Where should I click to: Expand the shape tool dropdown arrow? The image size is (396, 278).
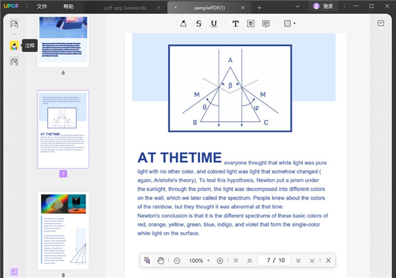(294, 24)
